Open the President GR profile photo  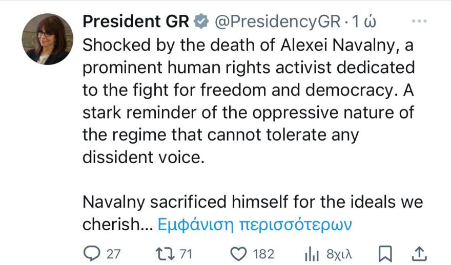click(x=48, y=39)
